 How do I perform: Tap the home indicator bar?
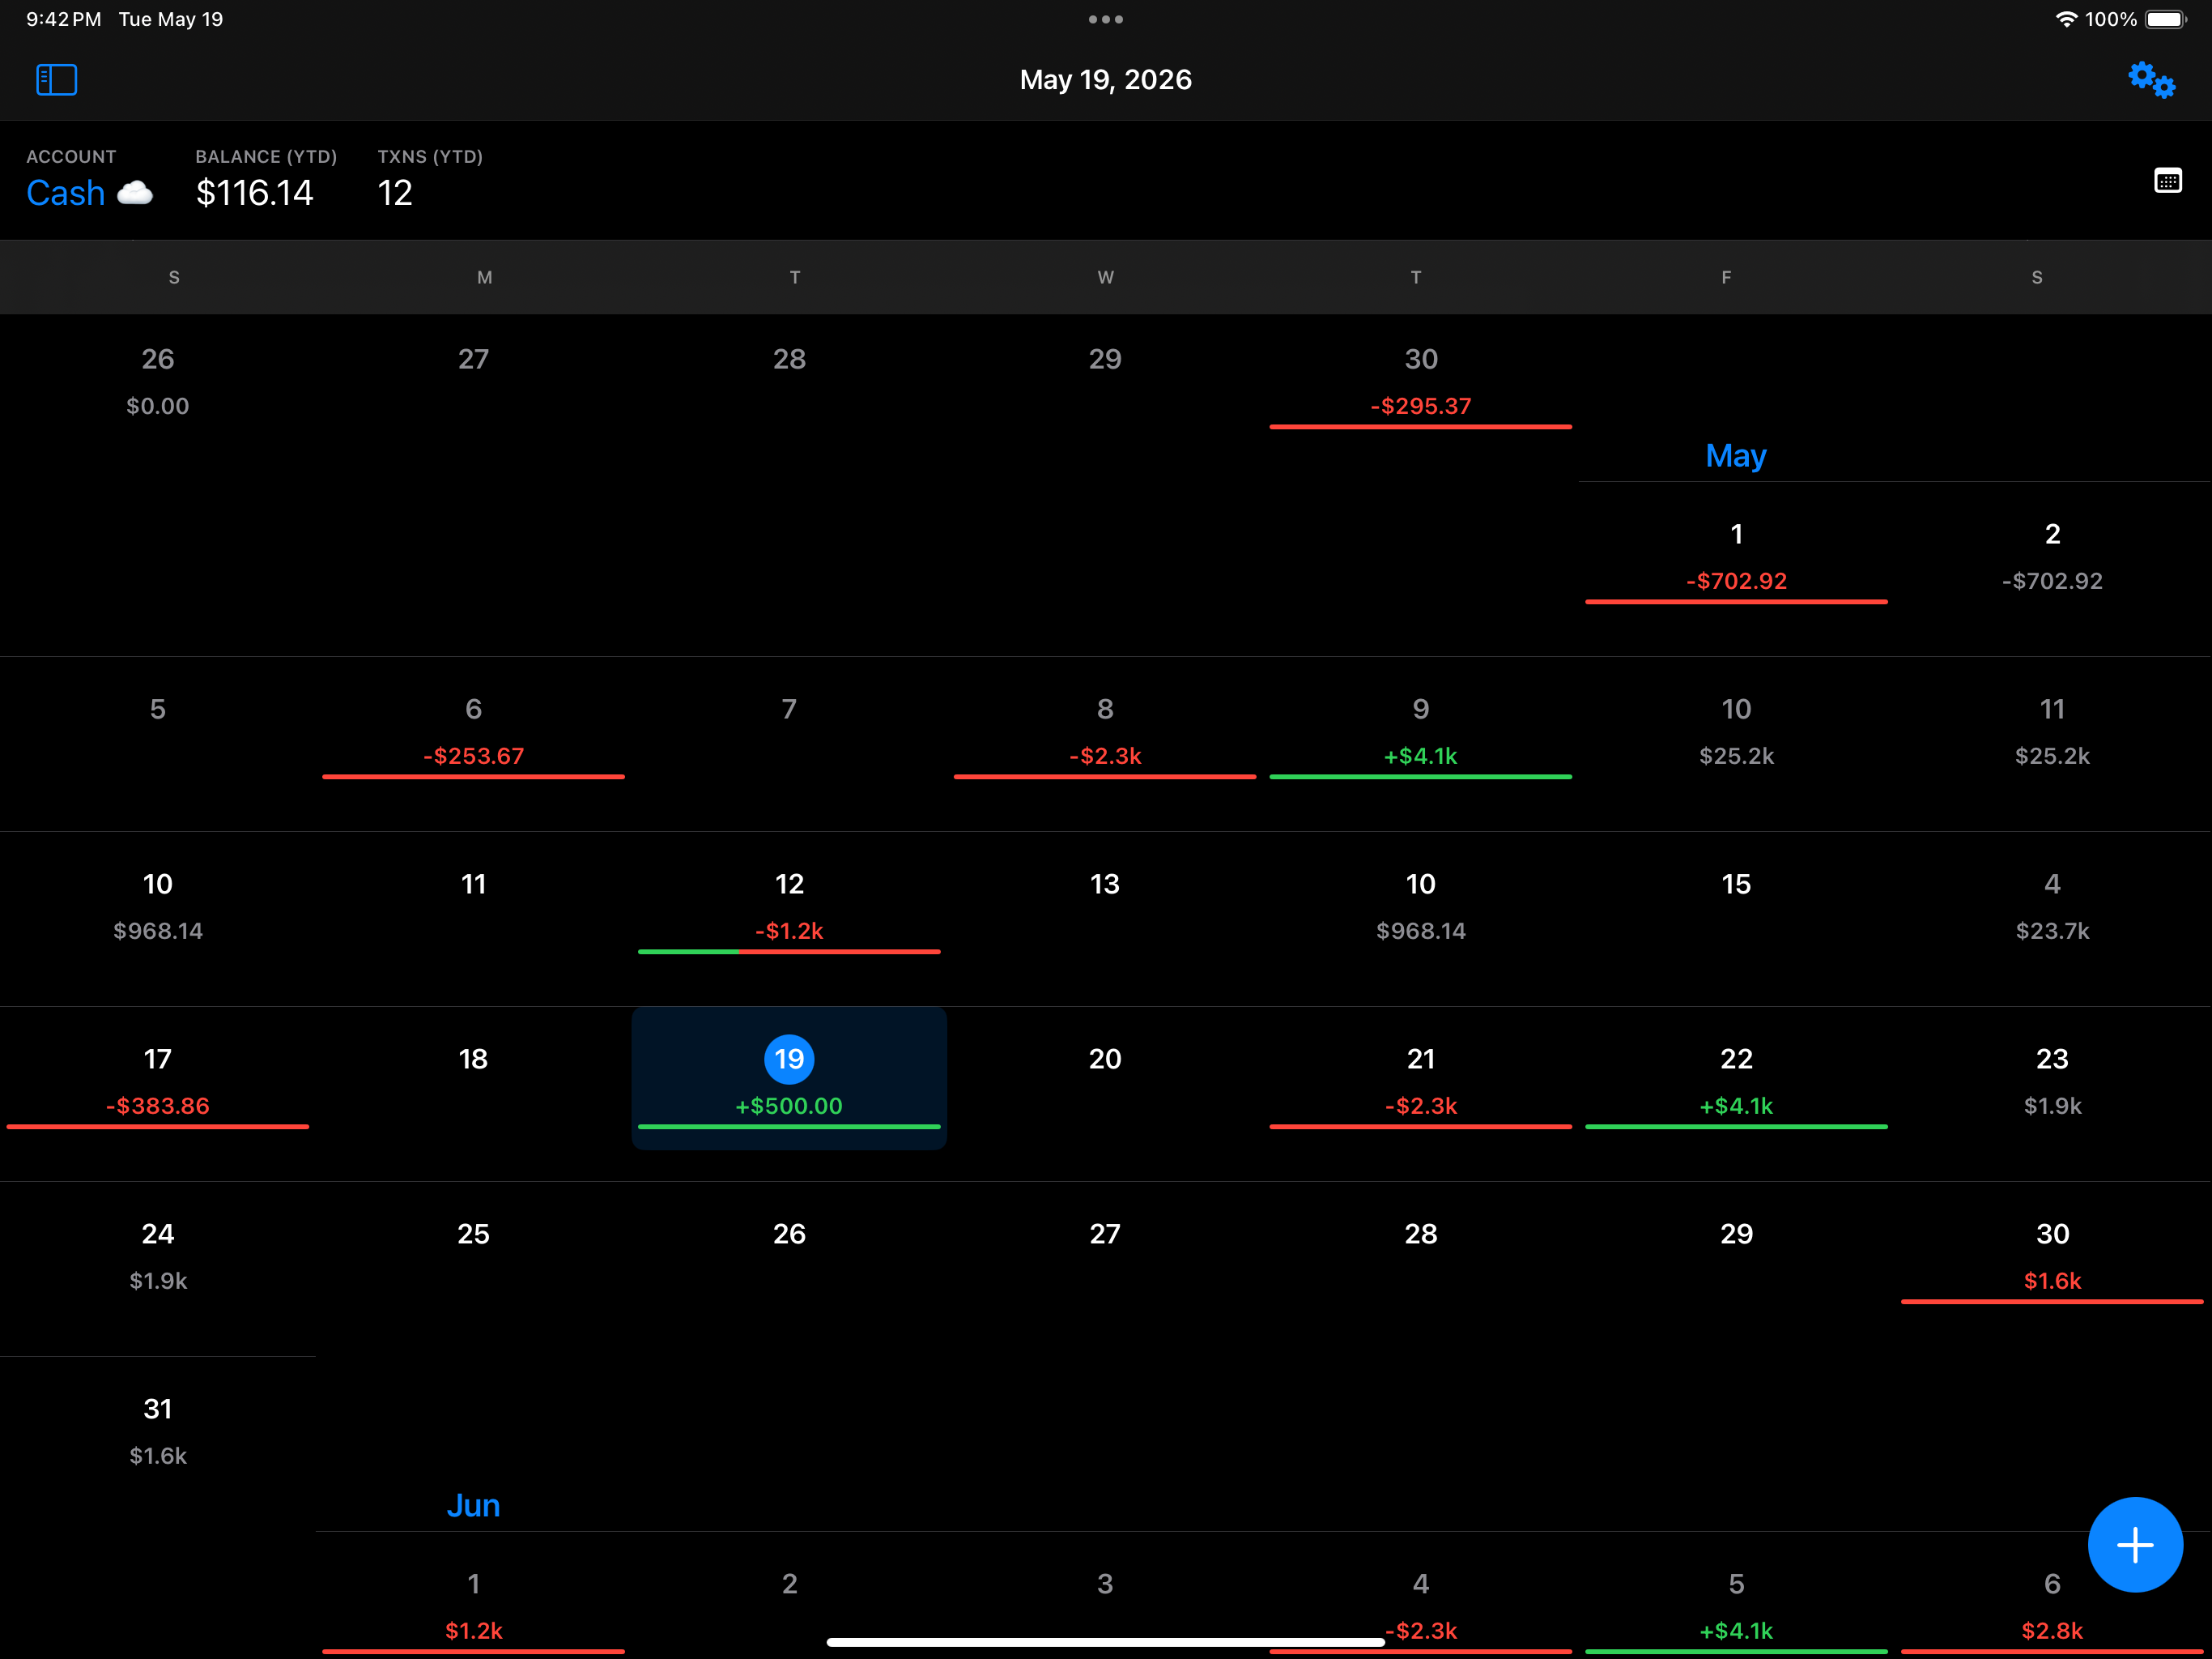(x=1105, y=1642)
